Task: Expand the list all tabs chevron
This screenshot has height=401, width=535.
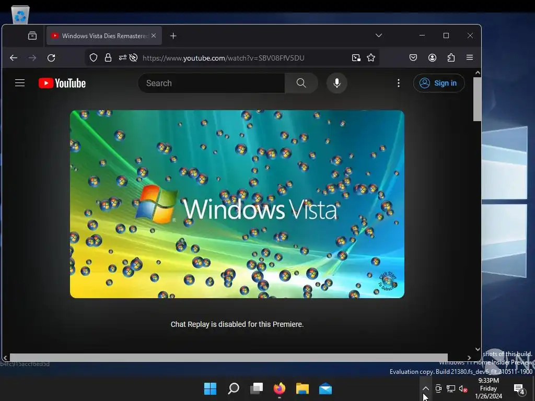Action: tap(378, 35)
